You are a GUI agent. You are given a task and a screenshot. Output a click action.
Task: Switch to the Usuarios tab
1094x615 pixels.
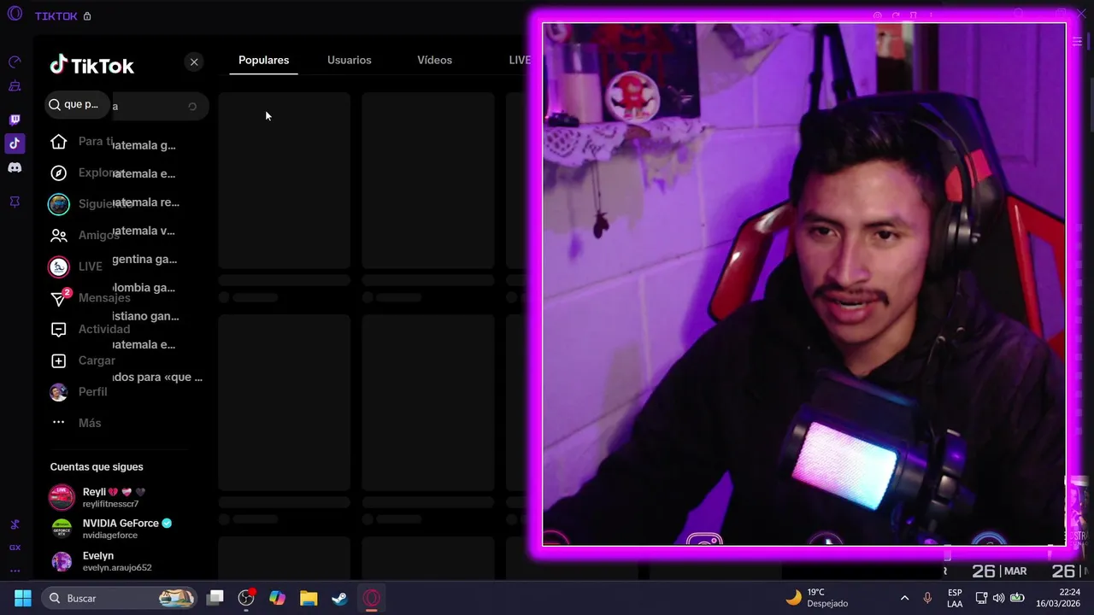(350, 60)
